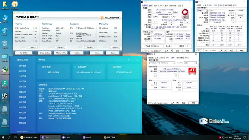Viewport: 249px width, 140px height.
Task: Switch to 3DMark06 via its taskbar button
Action: click(x=29, y=137)
